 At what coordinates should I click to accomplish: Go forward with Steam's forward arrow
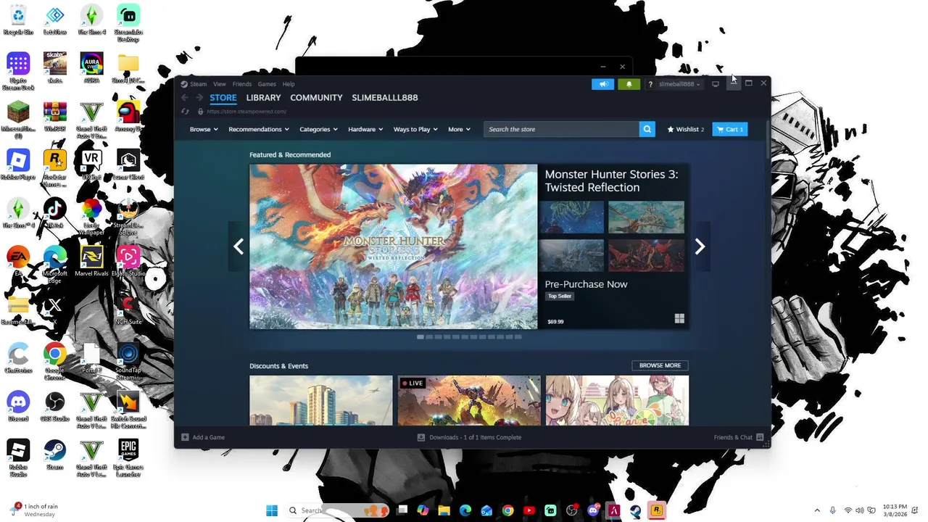pos(199,98)
